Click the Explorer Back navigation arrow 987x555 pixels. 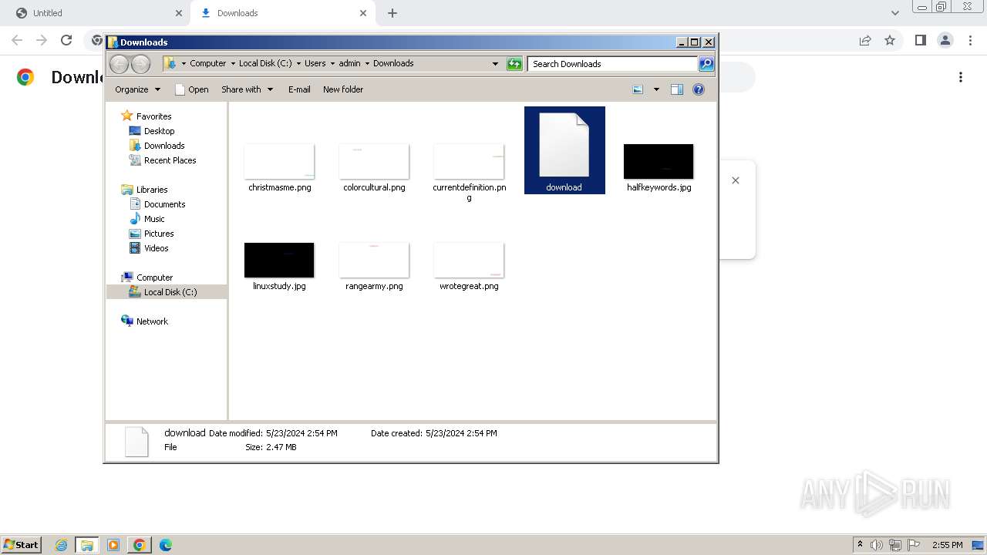click(x=119, y=64)
